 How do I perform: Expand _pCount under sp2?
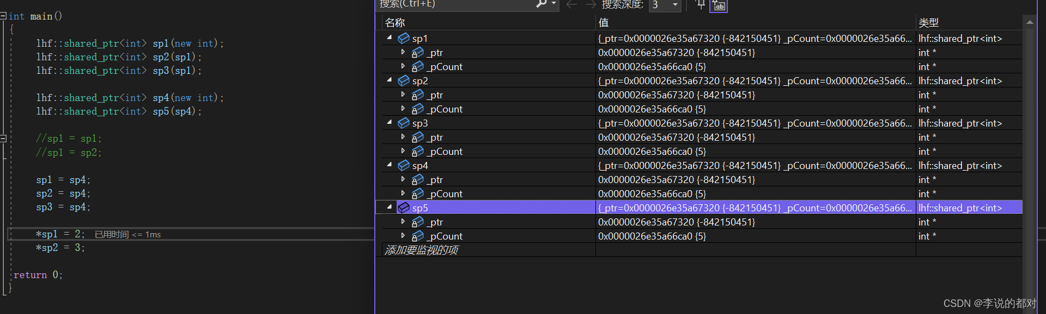pyautogui.click(x=403, y=109)
